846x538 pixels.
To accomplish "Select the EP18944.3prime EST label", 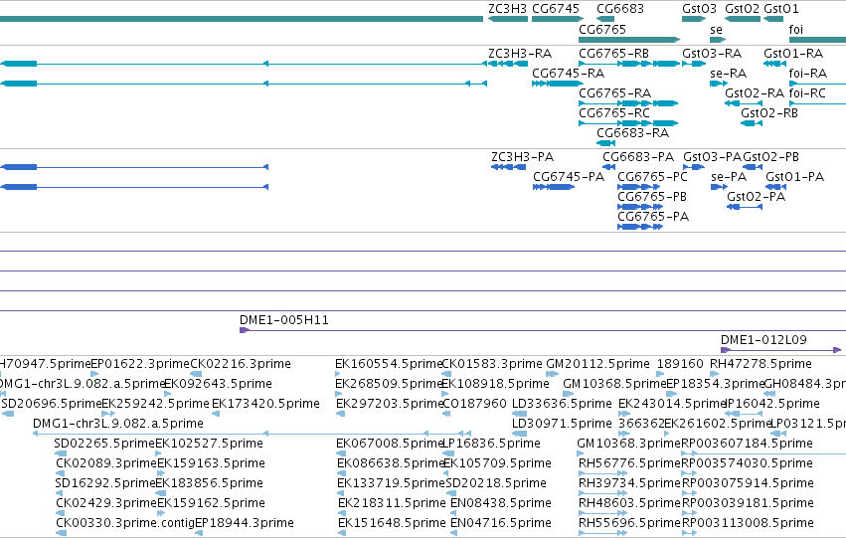I will point(245,523).
